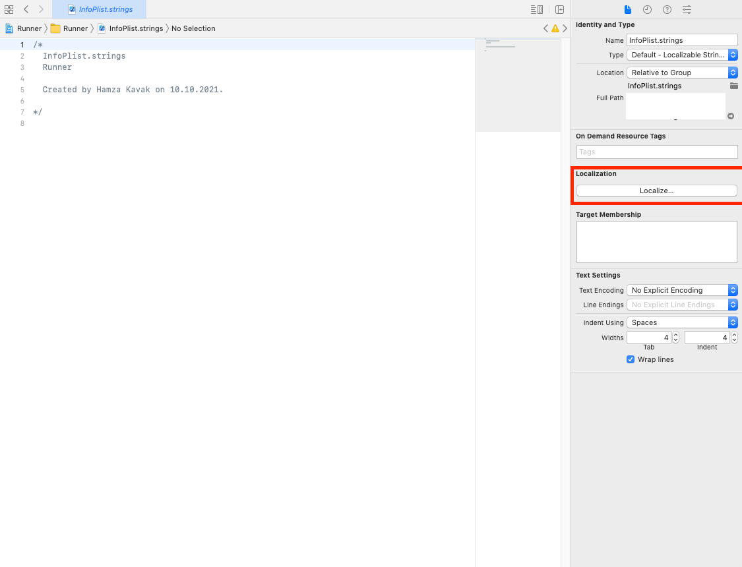
Task: Show the Attributes inspector sliders icon
Action: 687,9
